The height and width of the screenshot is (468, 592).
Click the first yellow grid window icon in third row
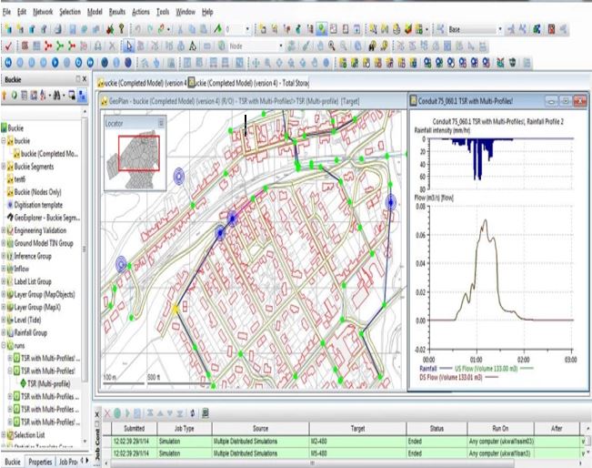(343, 63)
